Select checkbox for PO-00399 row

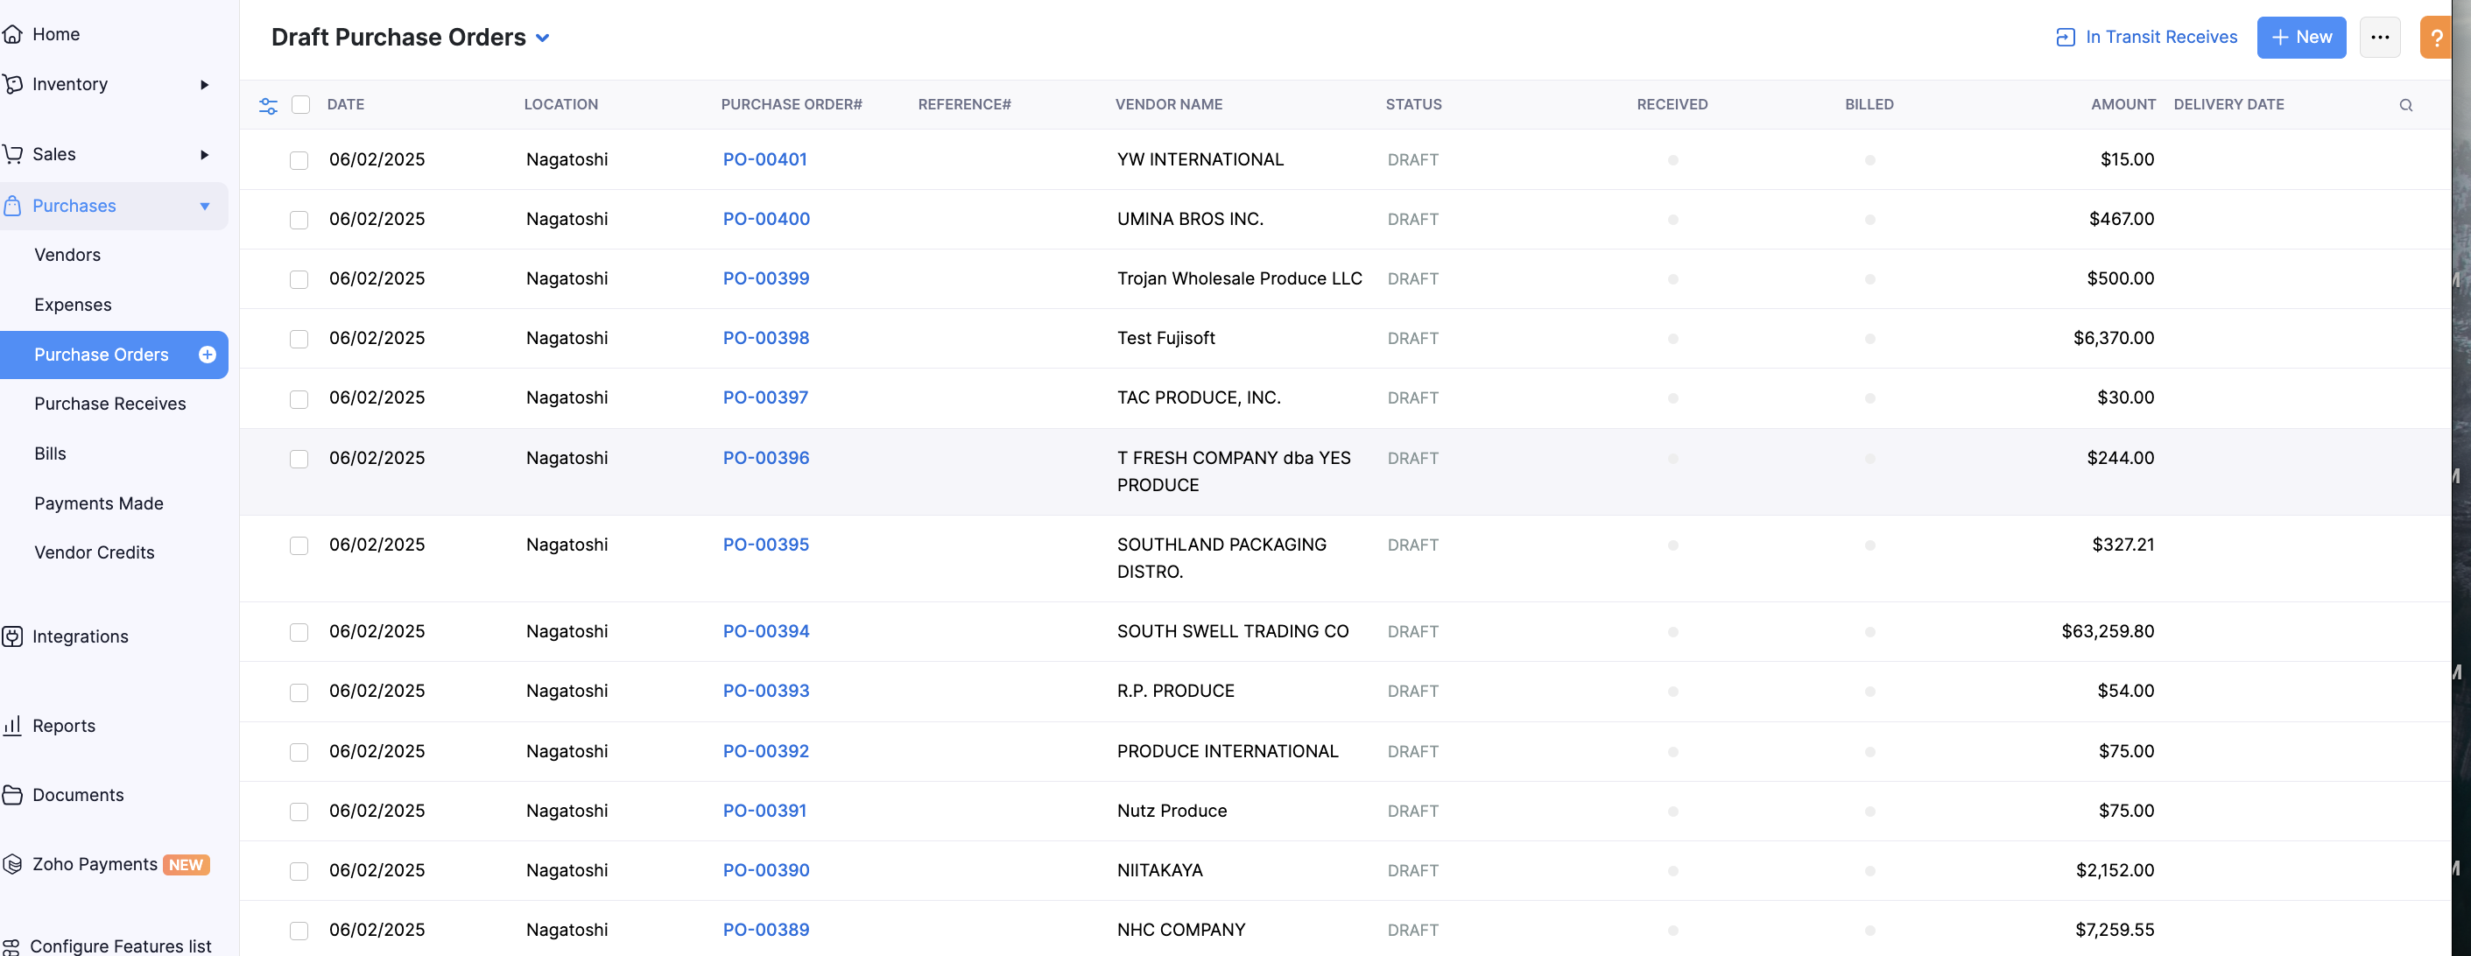(299, 279)
